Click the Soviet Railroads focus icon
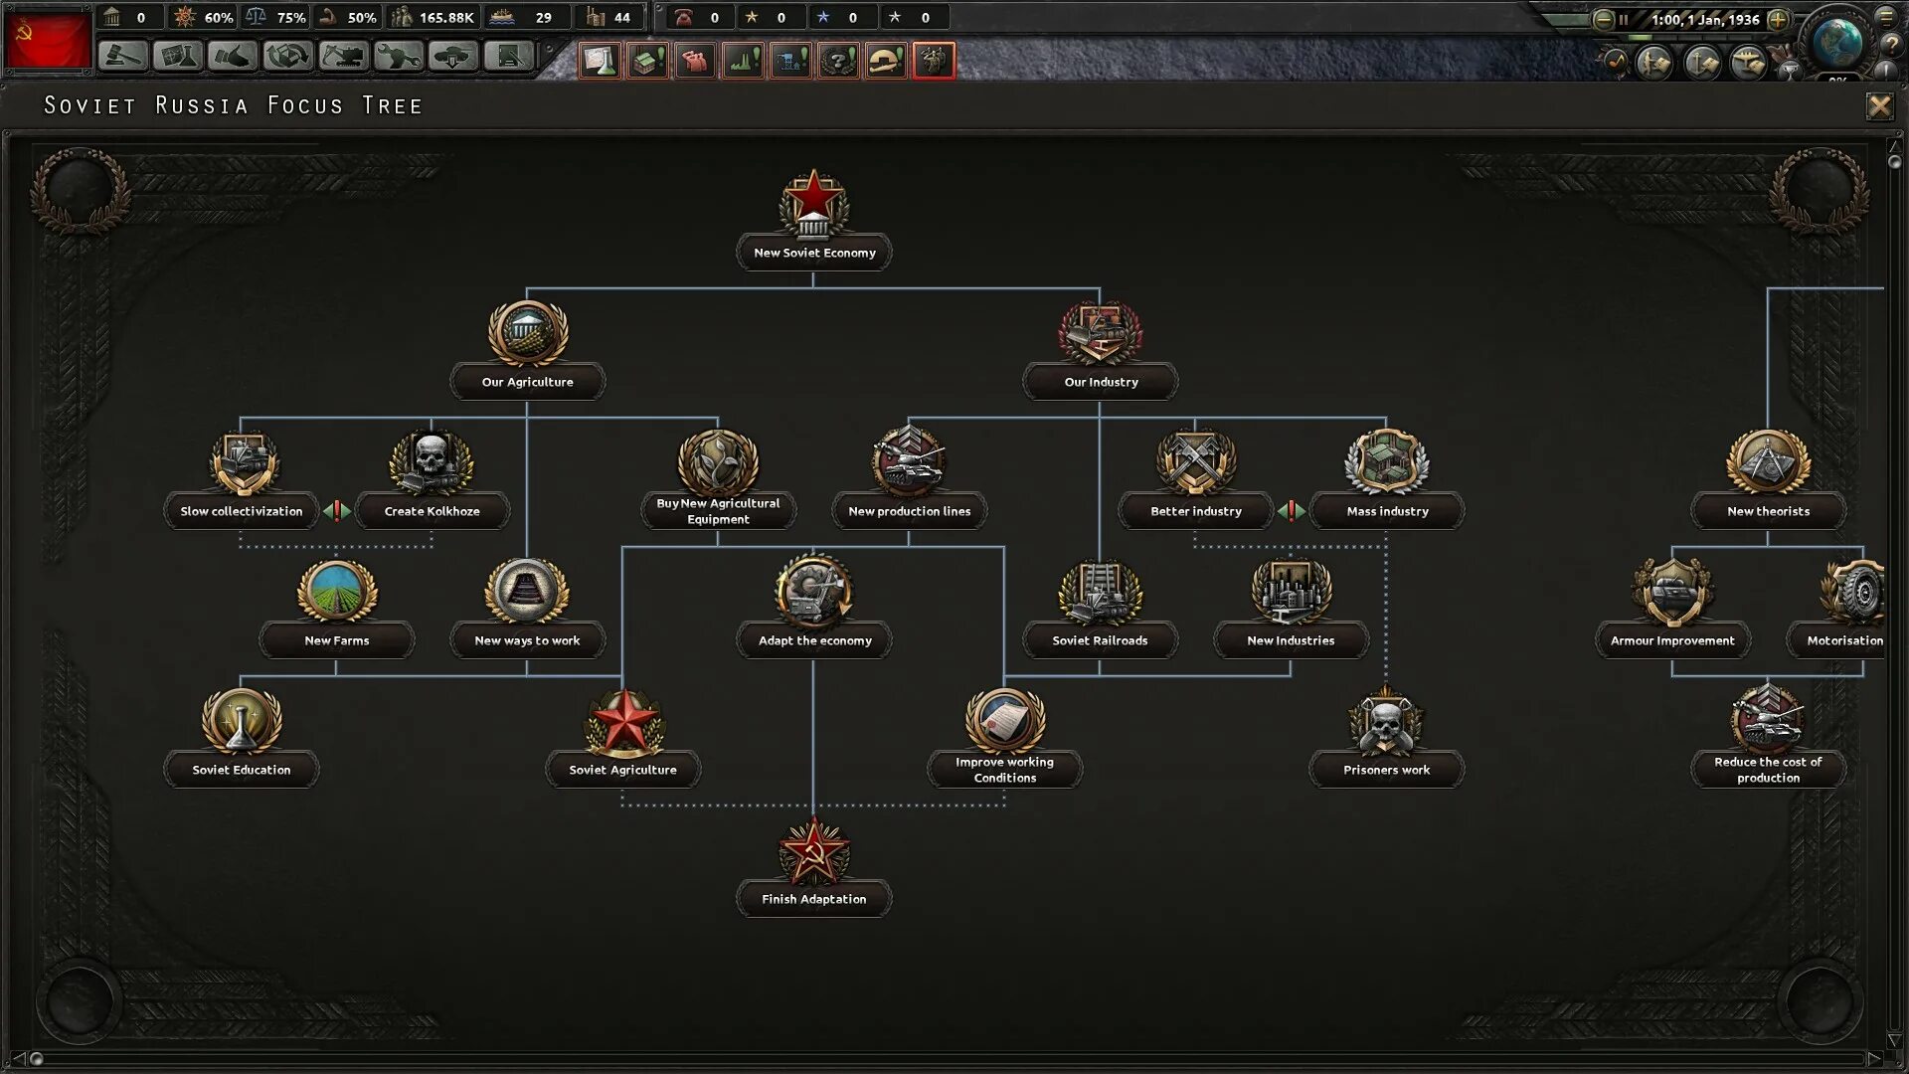The height and width of the screenshot is (1074, 1909). pos(1100,591)
